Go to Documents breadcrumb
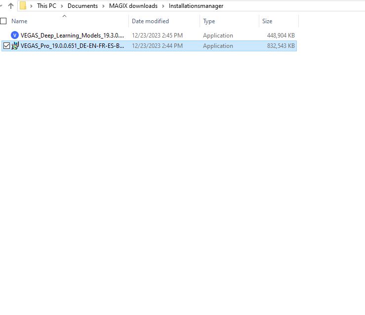Screen dimensions: 365x315 tap(82, 6)
